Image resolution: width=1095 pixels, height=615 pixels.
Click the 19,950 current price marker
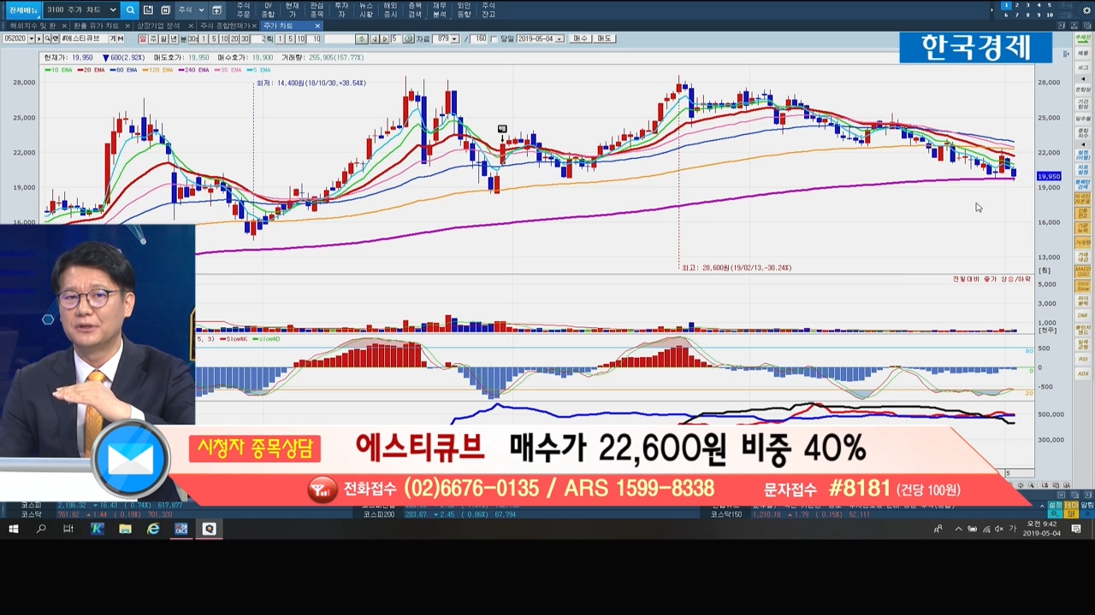[1048, 176]
